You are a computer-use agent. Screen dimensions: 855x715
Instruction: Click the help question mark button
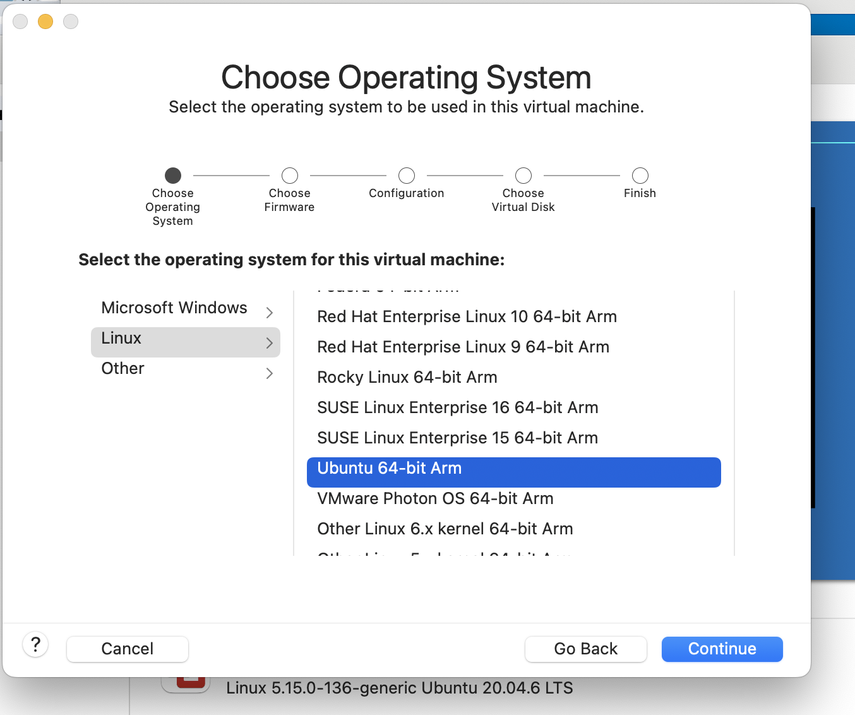tap(36, 645)
